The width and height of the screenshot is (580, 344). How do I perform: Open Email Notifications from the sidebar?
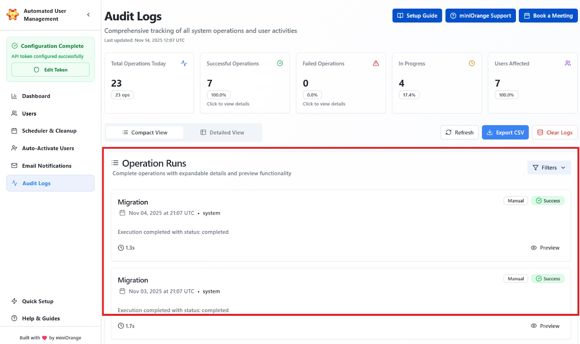click(14, 165)
